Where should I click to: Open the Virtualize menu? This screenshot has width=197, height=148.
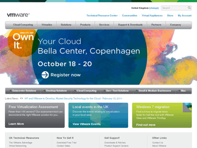click(47, 25)
